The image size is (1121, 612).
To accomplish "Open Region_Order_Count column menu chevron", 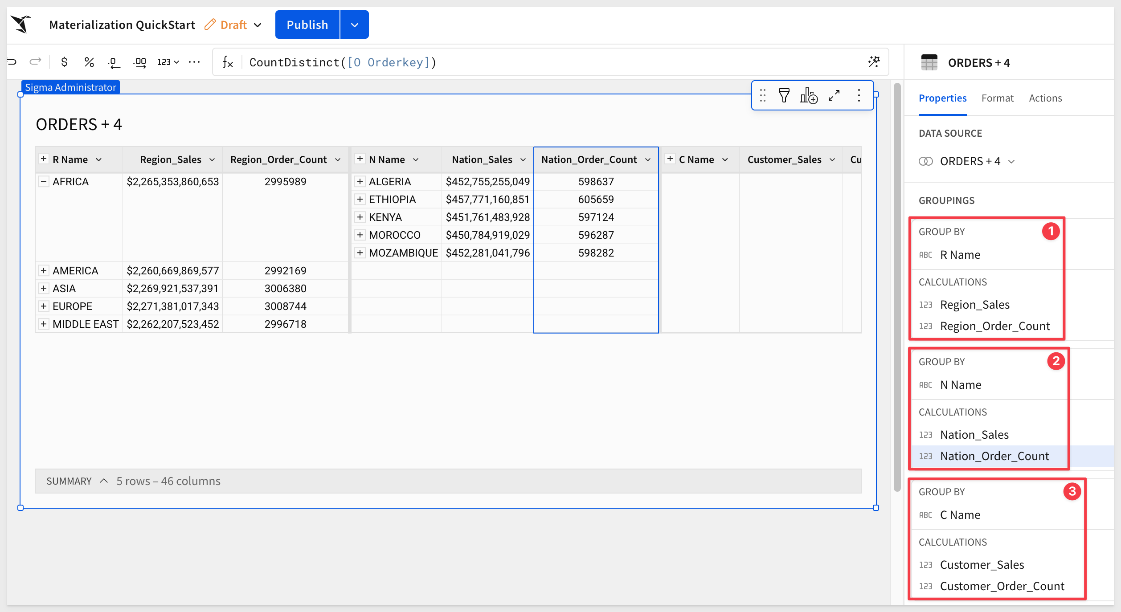I will click(338, 159).
